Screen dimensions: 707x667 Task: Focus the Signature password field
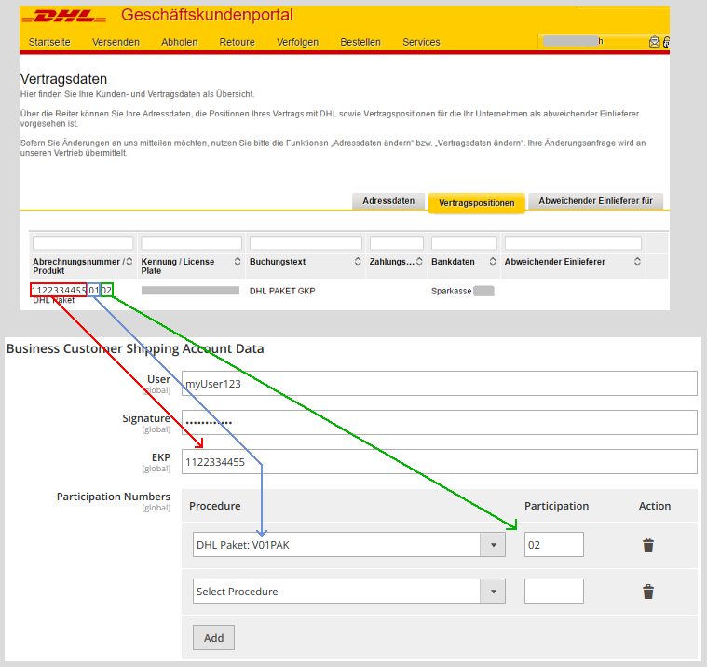[x=440, y=423]
